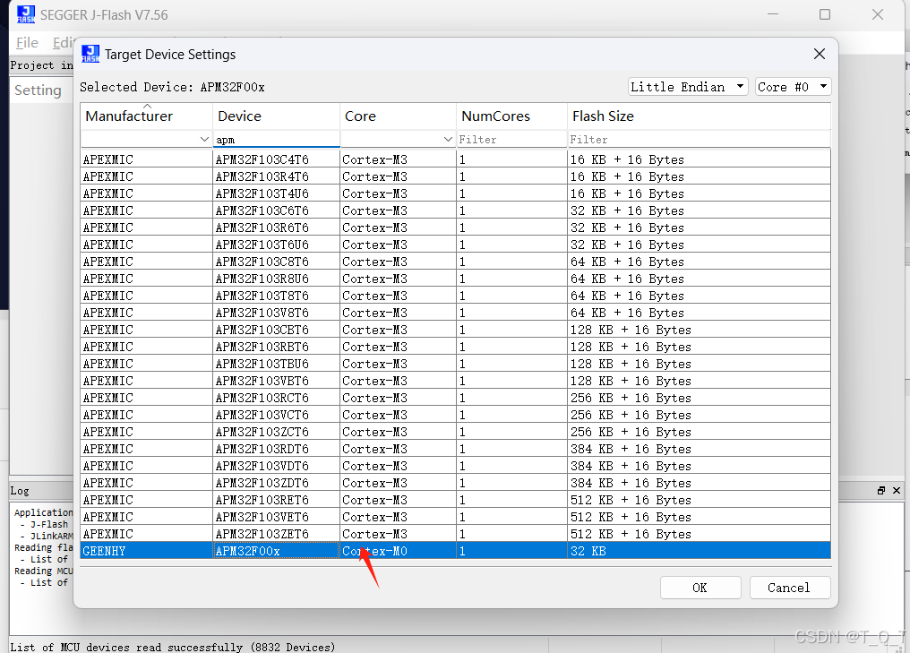The image size is (910, 653).
Task: Click the 32 KB flash size cell of APM32F00x
Action: coord(699,551)
